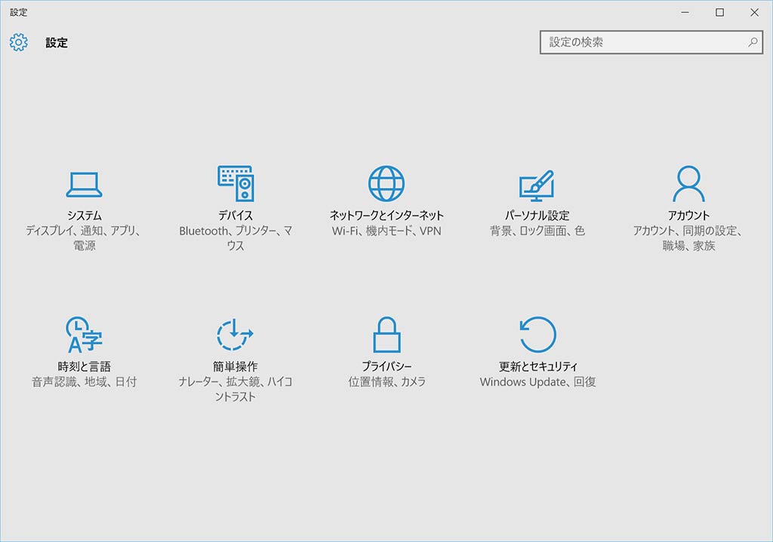Click the ナレーター、拡大鏡、ハイコントラスト description
This screenshot has height=542, width=773.
[236, 389]
